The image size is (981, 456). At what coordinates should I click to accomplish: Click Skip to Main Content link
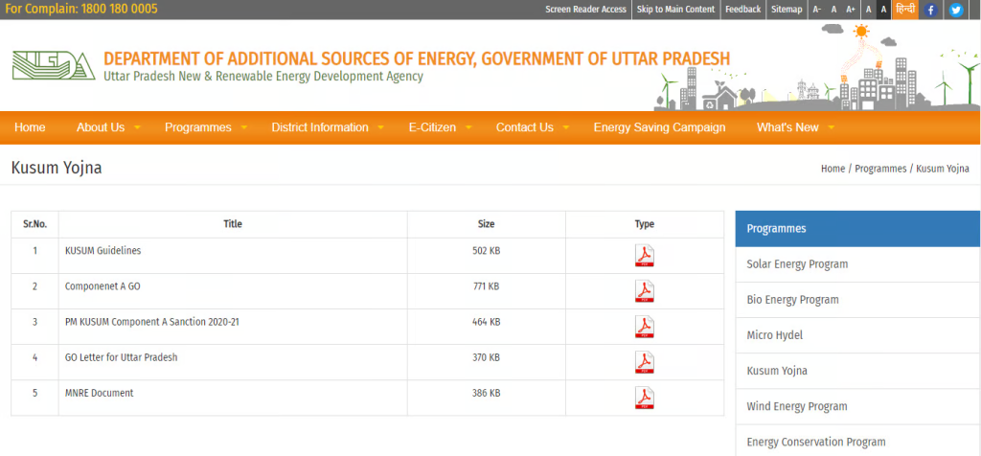675,10
